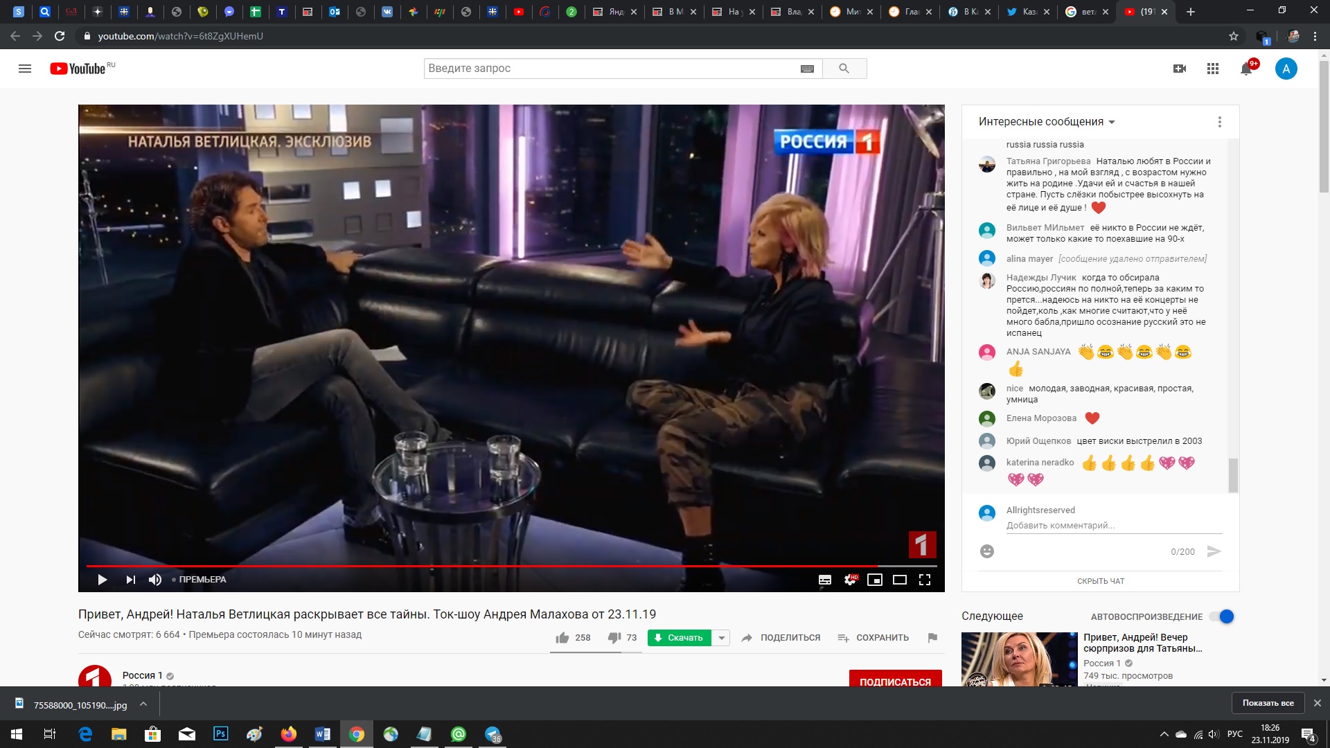Switch to the Янд browser tab
1330x748 pixels.
point(614,12)
